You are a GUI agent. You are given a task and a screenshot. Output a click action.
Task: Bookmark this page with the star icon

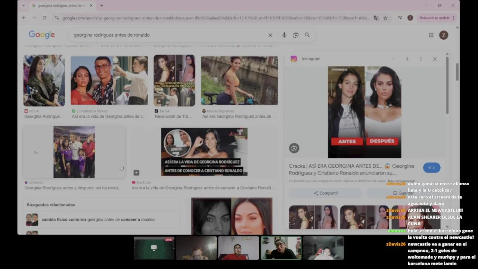pyautogui.click(x=385, y=18)
